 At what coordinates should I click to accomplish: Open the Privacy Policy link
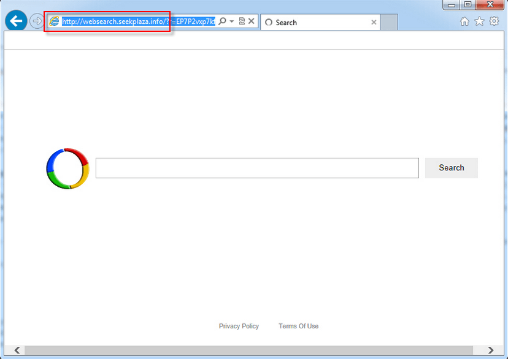pos(239,326)
